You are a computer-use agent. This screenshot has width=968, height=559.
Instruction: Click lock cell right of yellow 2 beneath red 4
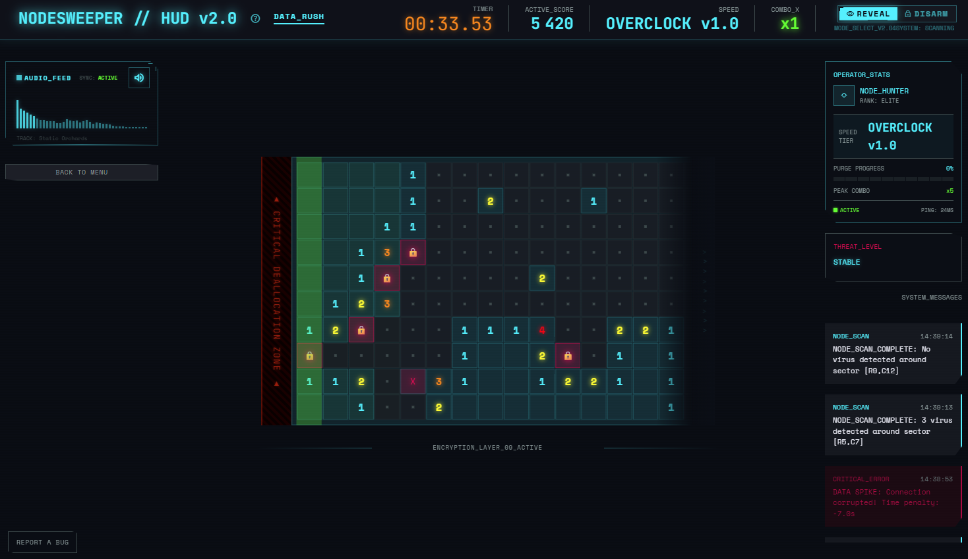click(x=568, y=356)
